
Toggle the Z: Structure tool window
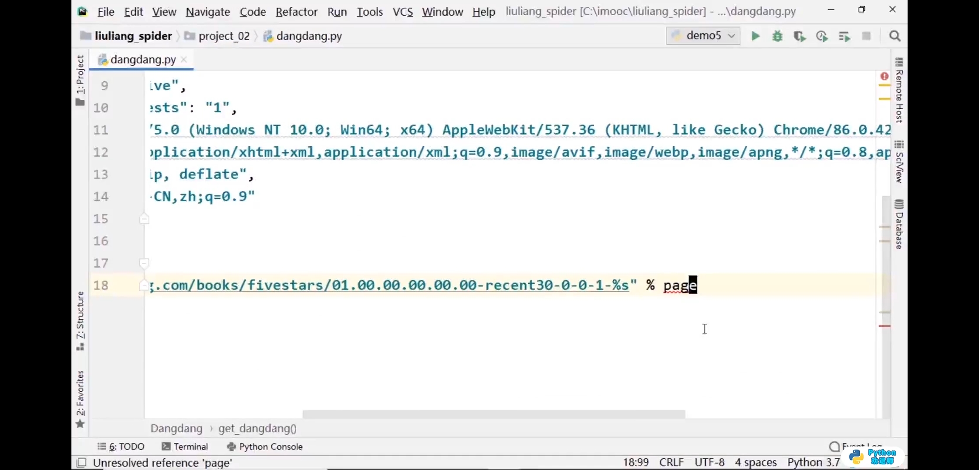point(80,321)
